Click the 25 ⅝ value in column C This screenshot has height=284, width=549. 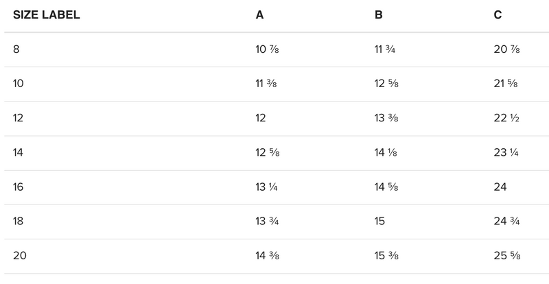click(x=506, y=255)
